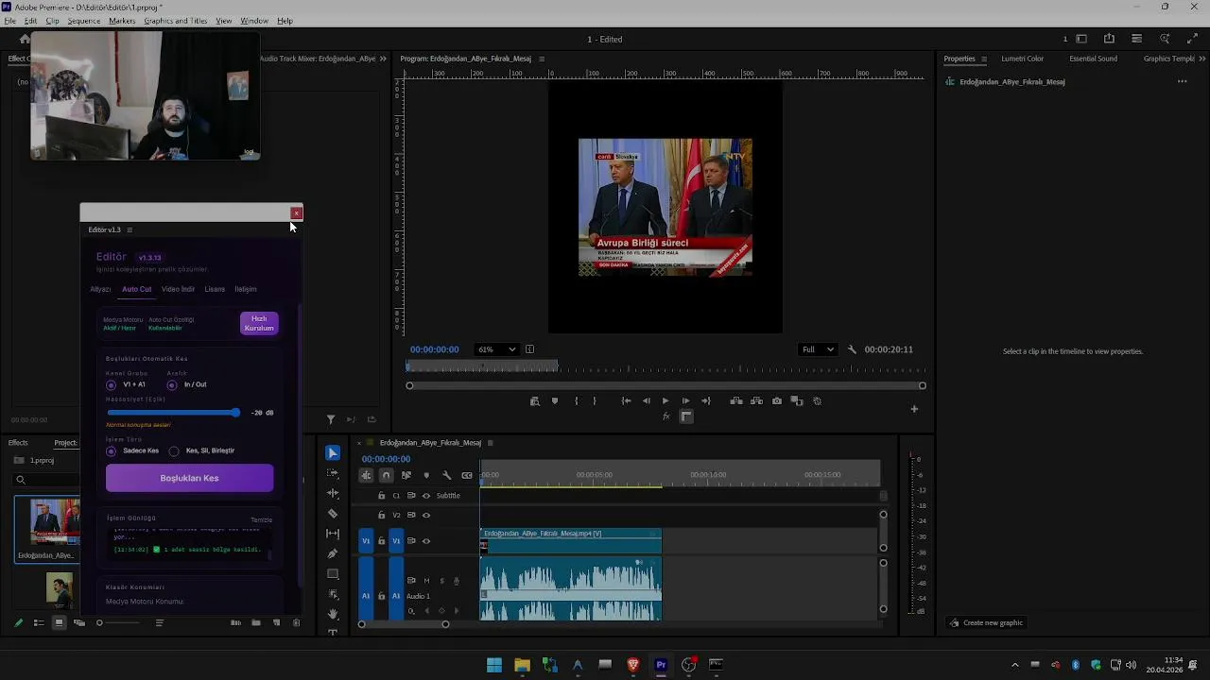Switch to Altyazı tab
The height and width of the screenshot is (680, 1210).
pos(100,289)
